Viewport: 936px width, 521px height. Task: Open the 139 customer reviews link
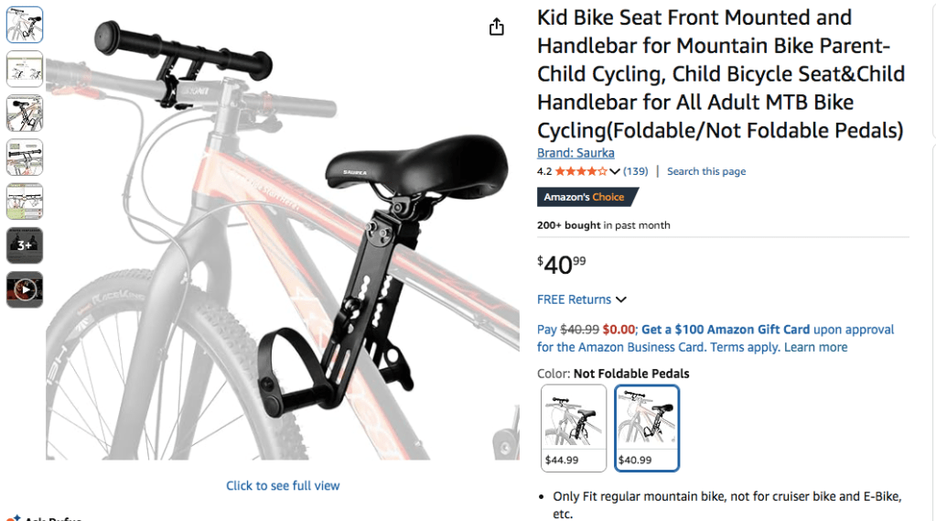tap(636, 171)
